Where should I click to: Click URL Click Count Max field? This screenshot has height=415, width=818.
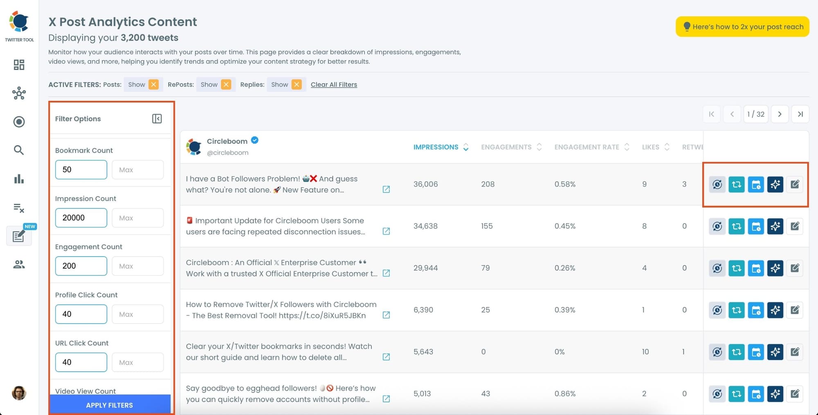click(x=138, y=362)
